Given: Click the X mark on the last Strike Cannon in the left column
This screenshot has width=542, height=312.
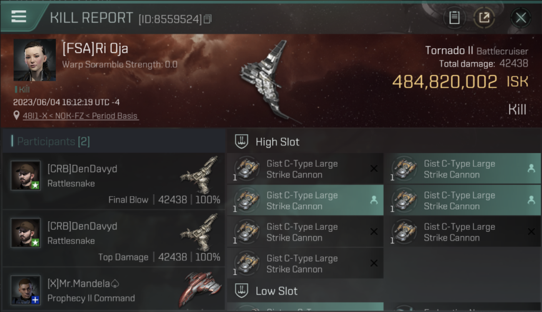Looking at the screenshot, I should (x=374, y=263).
